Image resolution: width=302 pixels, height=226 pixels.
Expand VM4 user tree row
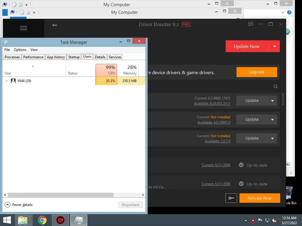coord(6,81)
